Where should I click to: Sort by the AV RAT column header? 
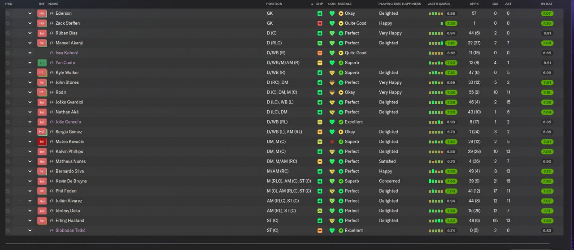point(546,4)
